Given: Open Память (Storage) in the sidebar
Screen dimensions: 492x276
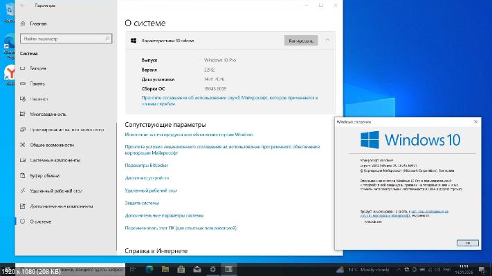Looking at the screenshot, I should pos(37,83).
